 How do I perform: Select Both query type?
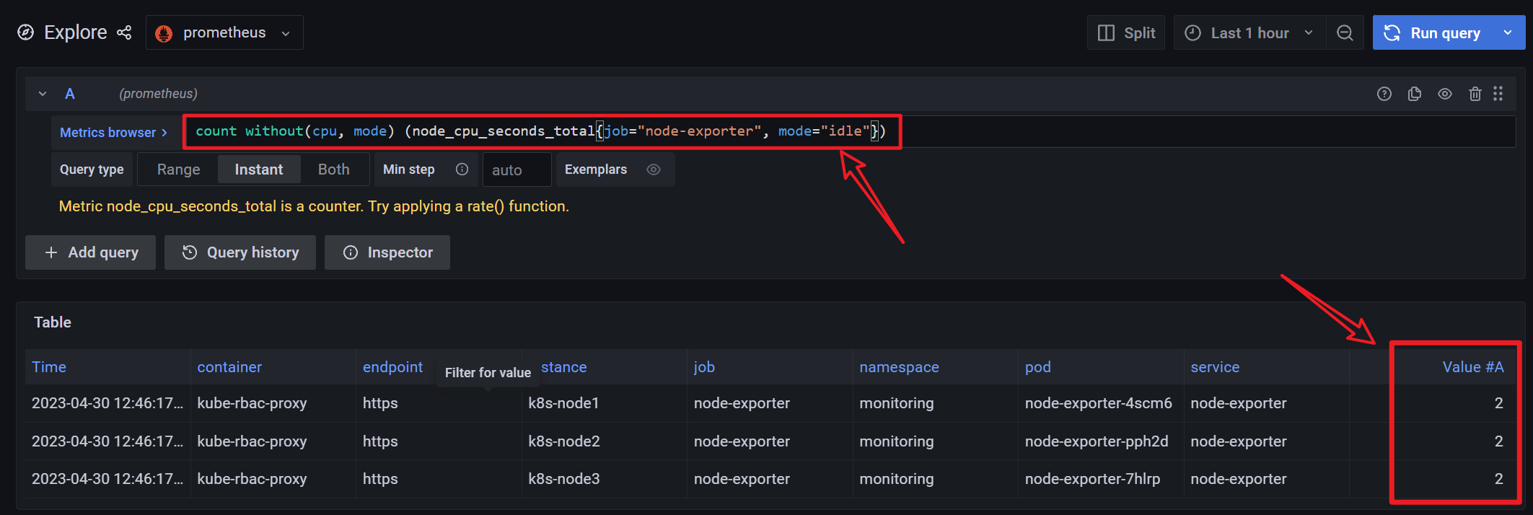[x=333, y=170]
